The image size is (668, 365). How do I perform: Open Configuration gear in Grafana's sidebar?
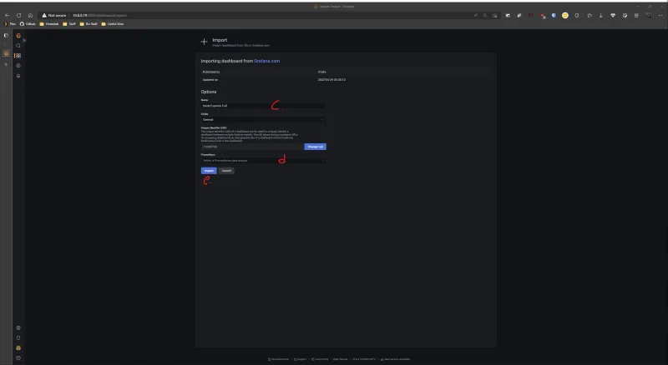click(18, 328)
